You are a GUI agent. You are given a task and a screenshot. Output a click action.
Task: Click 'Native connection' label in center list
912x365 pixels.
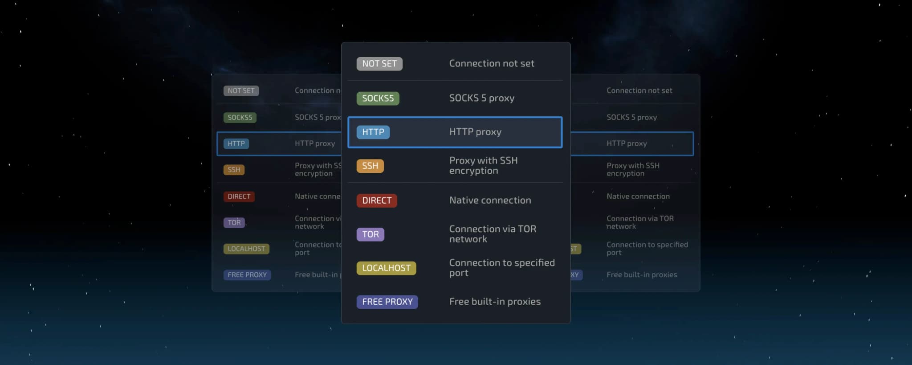[490, 201]
